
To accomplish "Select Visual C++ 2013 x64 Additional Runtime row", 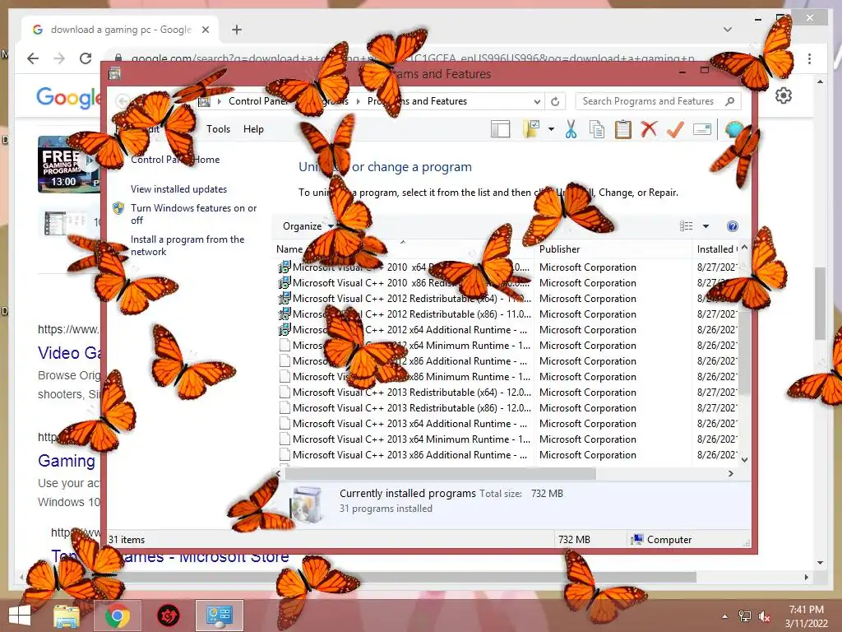I will click(508, 424).
